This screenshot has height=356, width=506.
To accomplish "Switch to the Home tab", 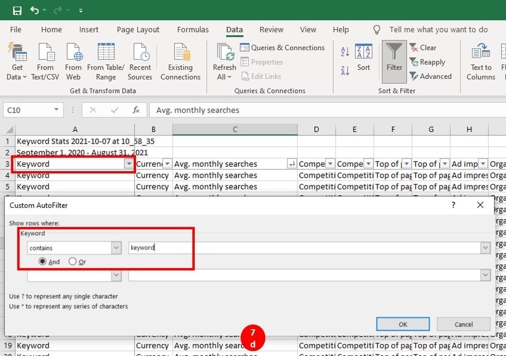I will click(x=51, y=30).
